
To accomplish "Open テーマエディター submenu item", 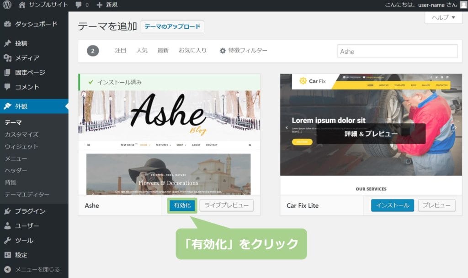I will point(27,194).
